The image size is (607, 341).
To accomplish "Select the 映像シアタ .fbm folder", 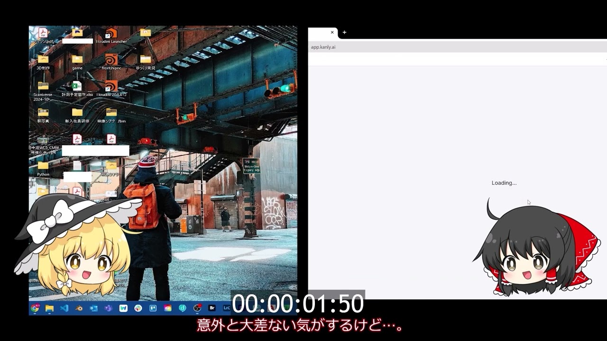I will click(111, 115).
